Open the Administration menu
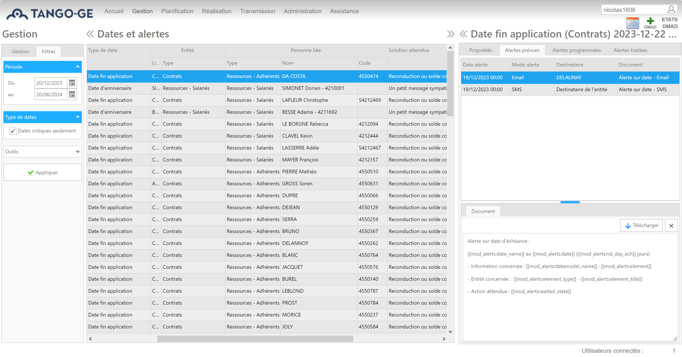 click(x=303, y=11)
